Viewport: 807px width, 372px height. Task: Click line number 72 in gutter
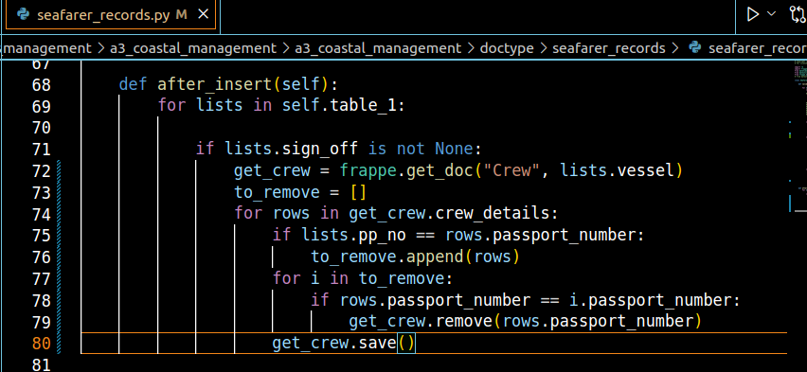click(41, 170)
